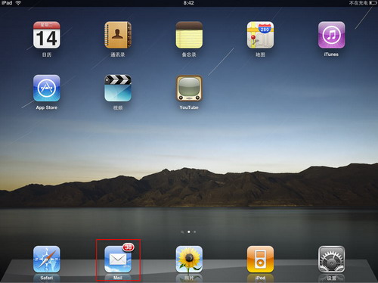Launch the purple iTunes app

tap(331, 35)
